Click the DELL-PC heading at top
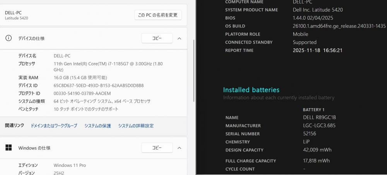387x175 pixels. [13, 13]
